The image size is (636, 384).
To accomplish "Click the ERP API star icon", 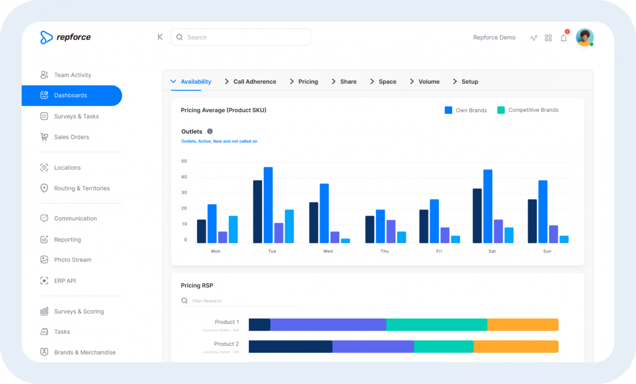I will pos(44,280).
